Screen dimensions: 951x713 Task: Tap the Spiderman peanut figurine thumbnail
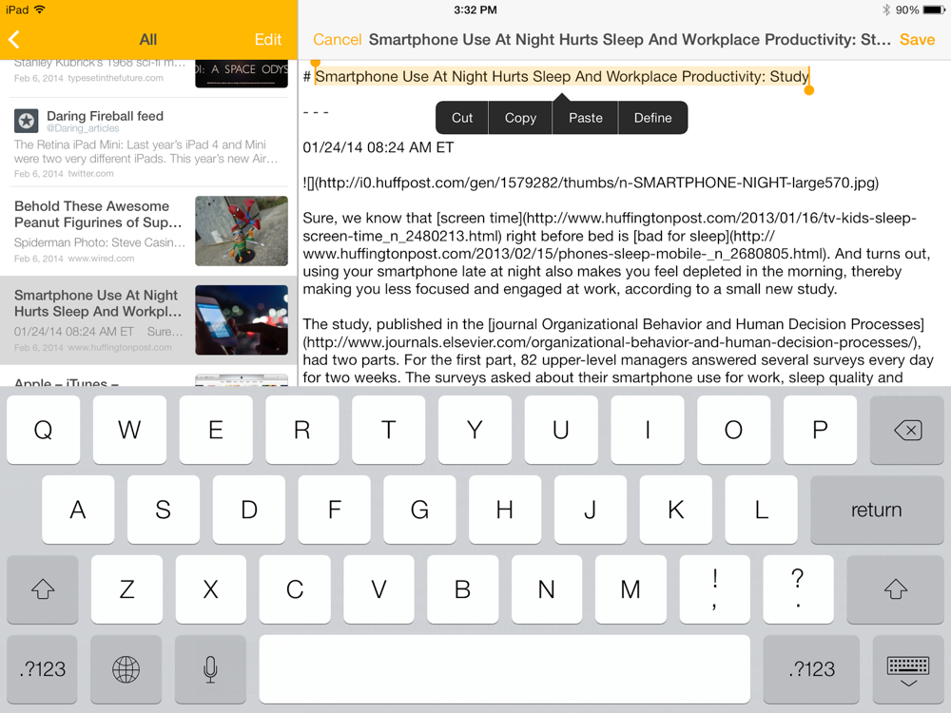point(242,231)
